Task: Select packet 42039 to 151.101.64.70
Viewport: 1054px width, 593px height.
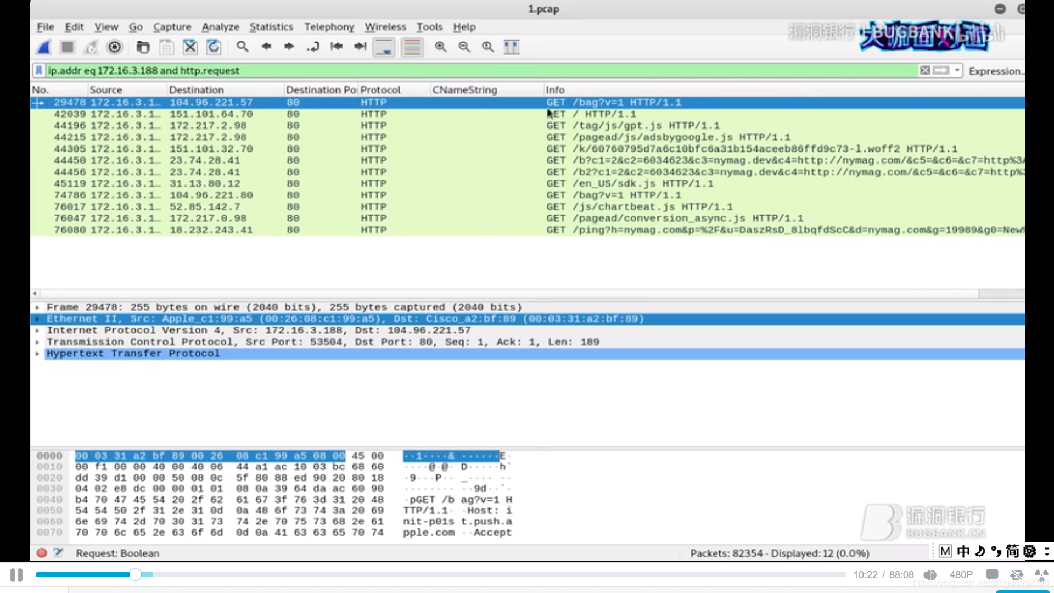Action: (527, 114)
